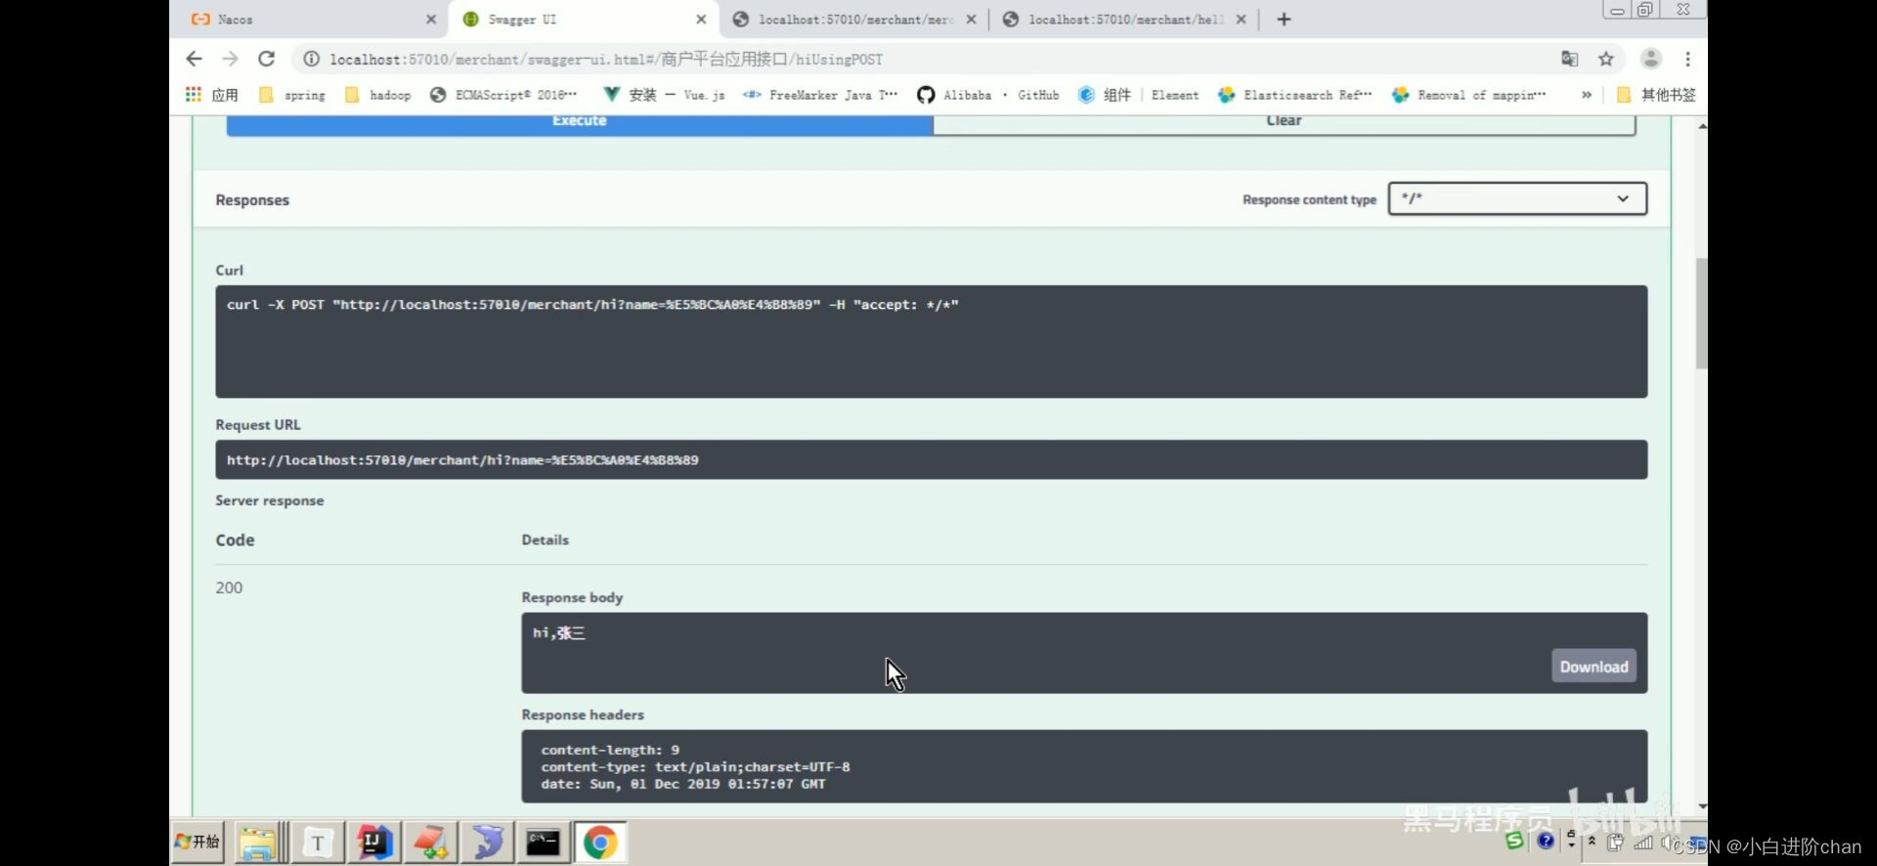Click the content-type response header line
The width and height of the screenshot is (1877, 866).
point(695,767)
